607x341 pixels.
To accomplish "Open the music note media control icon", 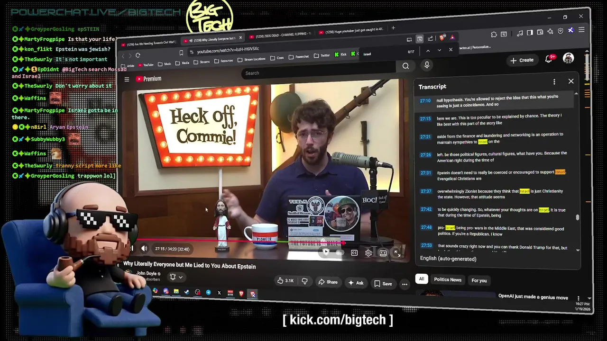I will click(520, 33).
